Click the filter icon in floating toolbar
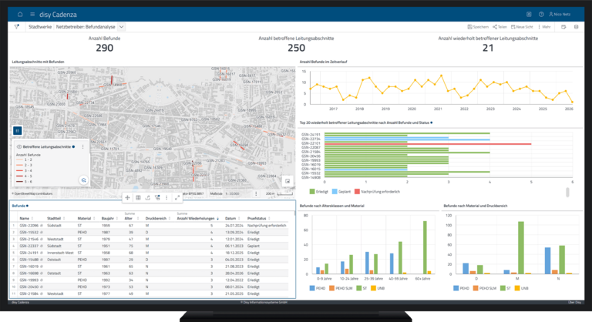 click(x=157, y=198)
